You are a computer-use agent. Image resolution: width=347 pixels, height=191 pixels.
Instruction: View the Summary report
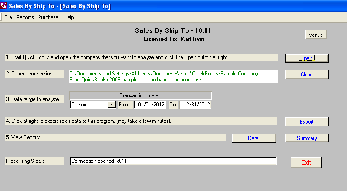[307, 138]
